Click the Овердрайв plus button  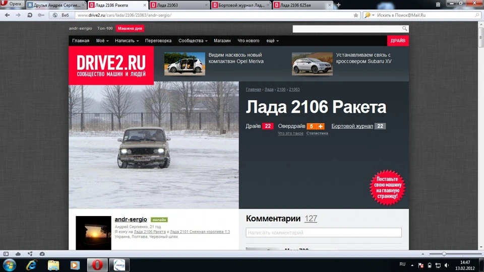(x=321, y=126)
